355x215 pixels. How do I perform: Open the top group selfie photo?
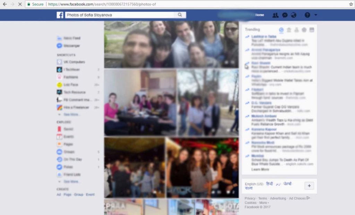(171, 45)
